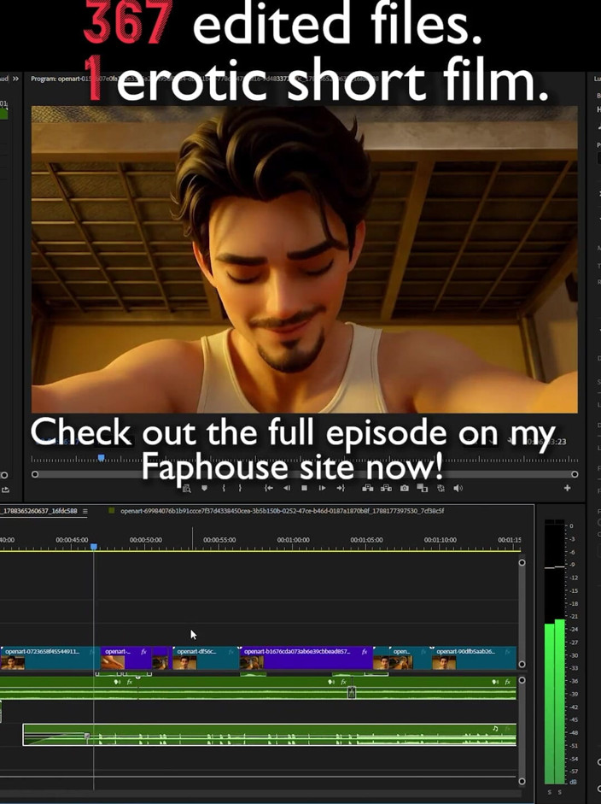Jump to the Out point
This screenshot has width=601, height=804.
click(341, 488)
